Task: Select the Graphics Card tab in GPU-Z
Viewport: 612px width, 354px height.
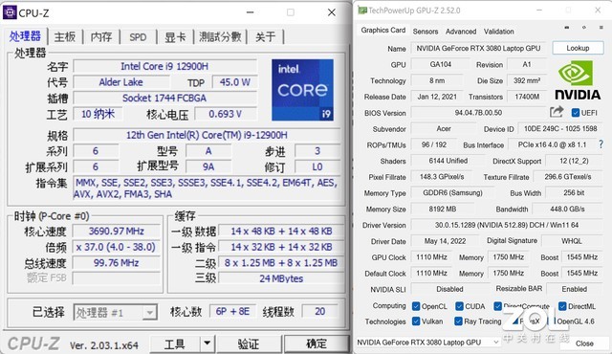Action: pos(382,30)
